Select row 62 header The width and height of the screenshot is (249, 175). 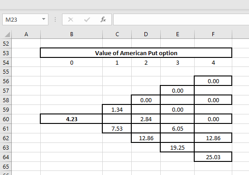[6, 138]
